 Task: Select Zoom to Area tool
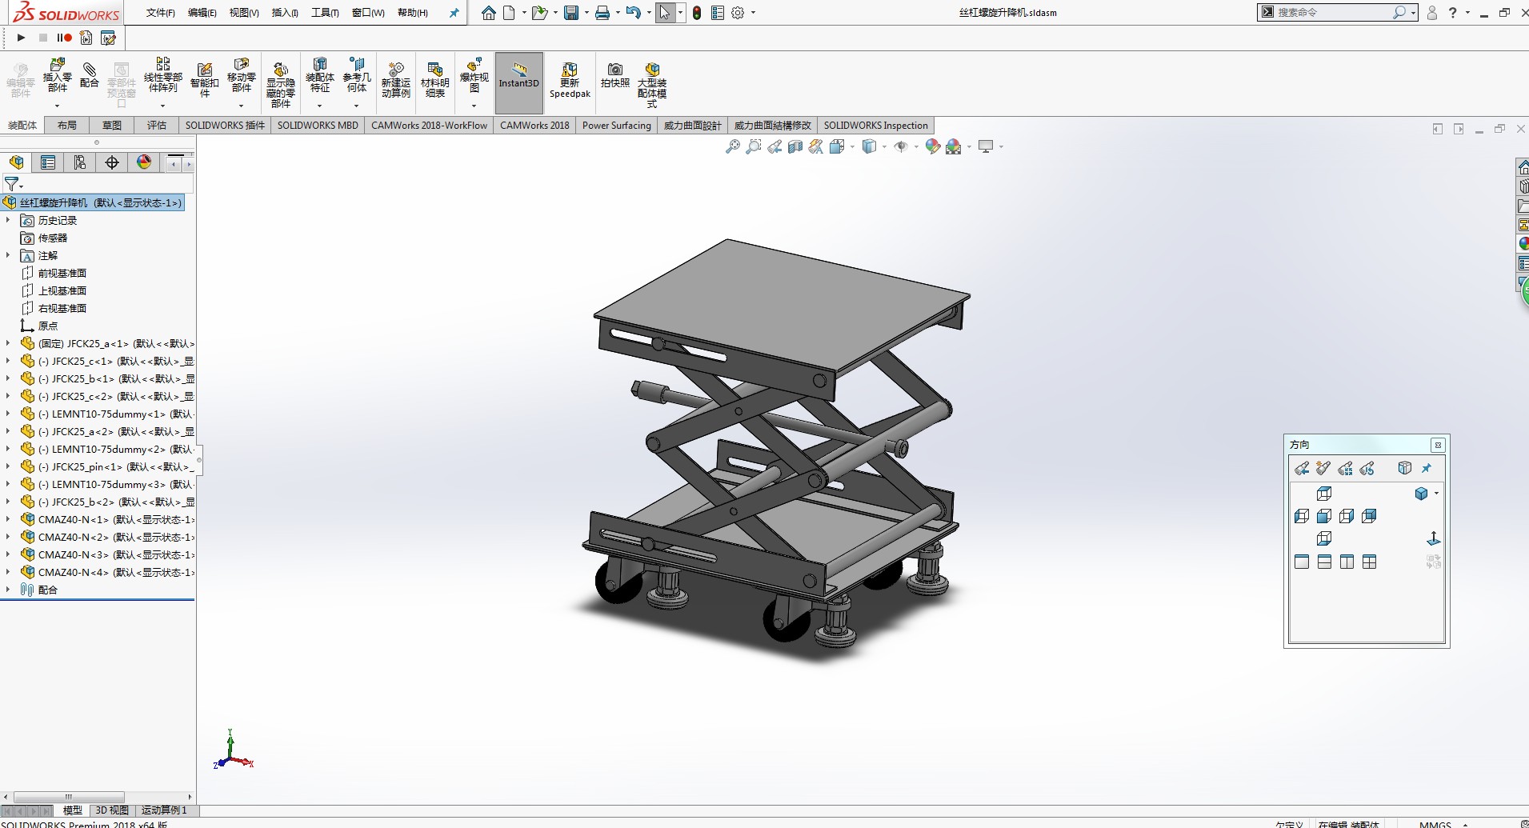click(x=753, y=146)
